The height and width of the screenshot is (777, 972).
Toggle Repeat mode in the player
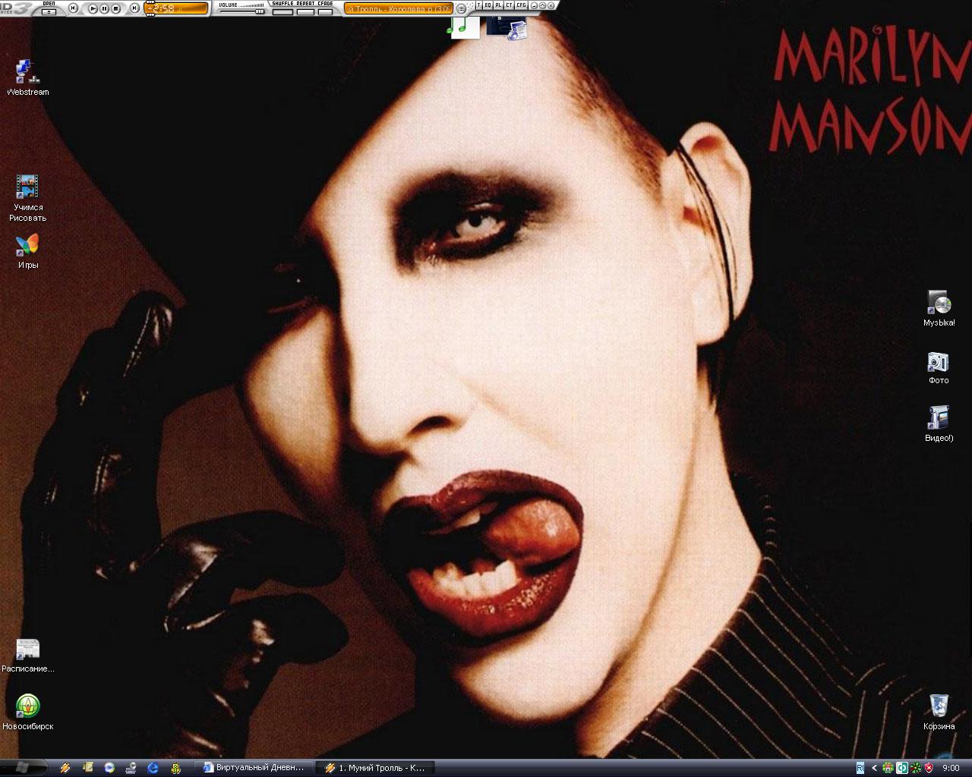coord(305,12)
